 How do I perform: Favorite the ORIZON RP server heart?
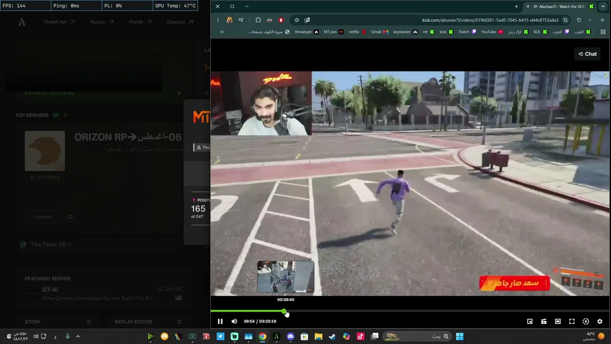click(71, 217)
